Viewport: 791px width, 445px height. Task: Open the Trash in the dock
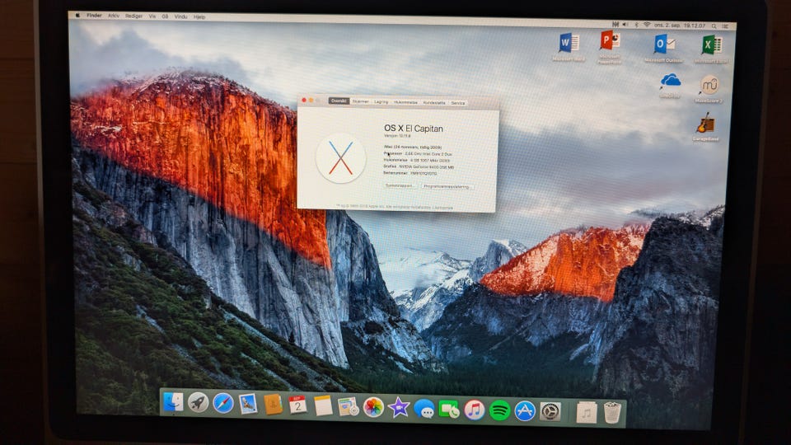612,413
